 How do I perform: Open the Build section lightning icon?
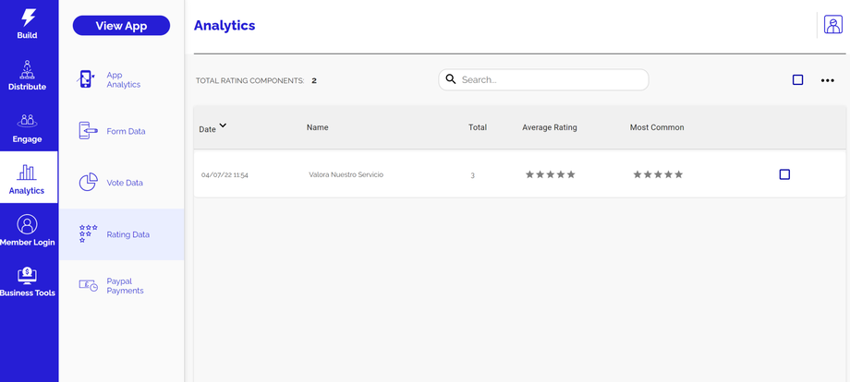tap(28, 18)
